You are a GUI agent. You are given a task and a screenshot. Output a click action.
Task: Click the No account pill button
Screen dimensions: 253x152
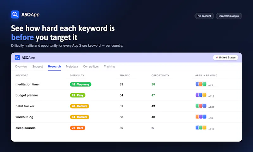tap(204, 16)
